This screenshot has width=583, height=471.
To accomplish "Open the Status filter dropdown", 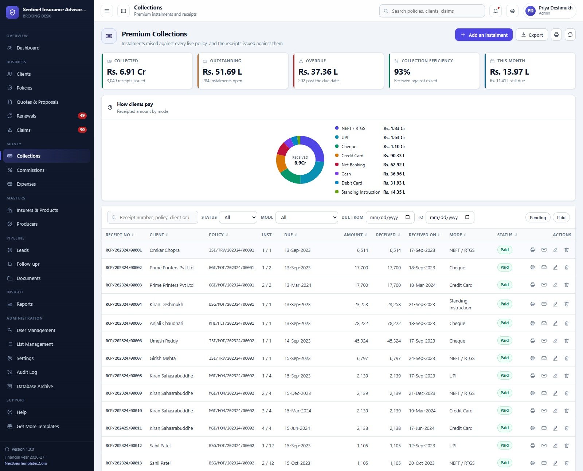I will pos(238,217).
